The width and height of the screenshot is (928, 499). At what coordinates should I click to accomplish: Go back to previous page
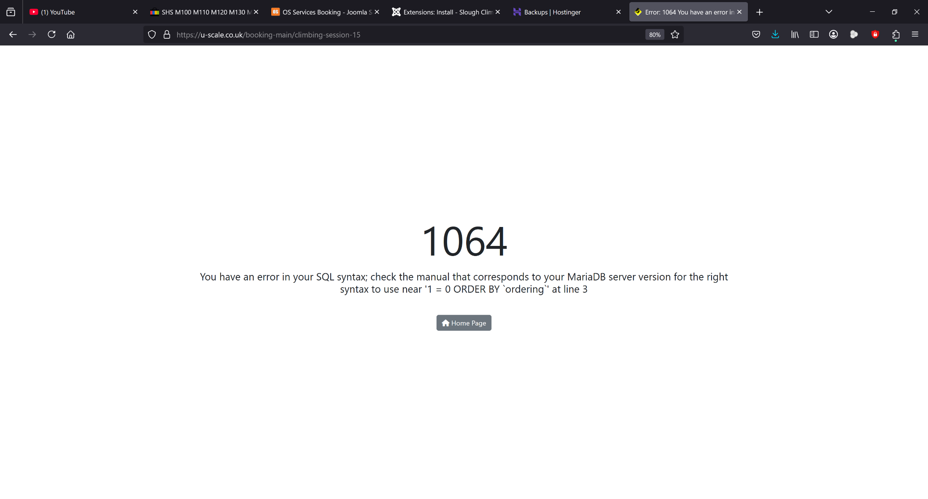[x=13, y=35]
